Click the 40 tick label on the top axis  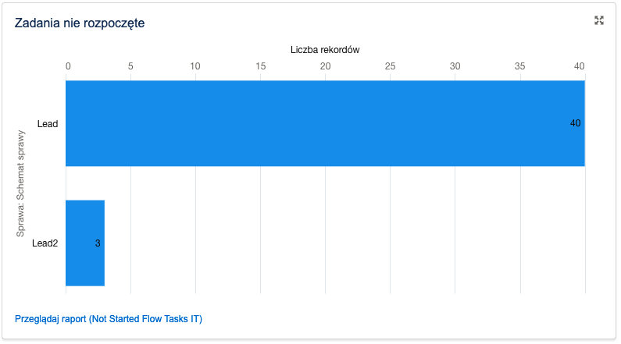pyautogui.click(x=580, y=66)
